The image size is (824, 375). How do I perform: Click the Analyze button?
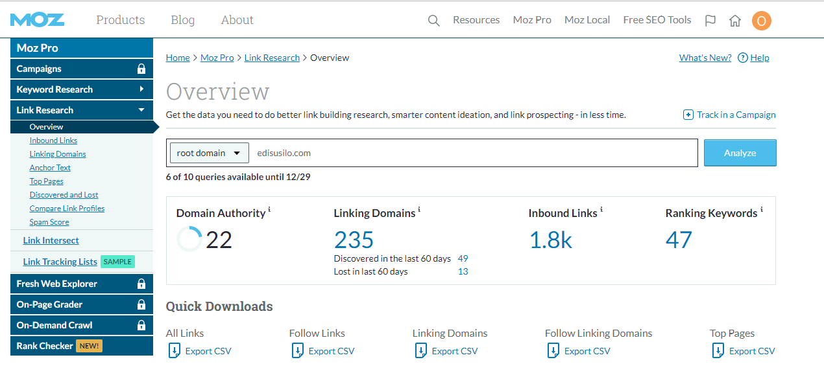(x=740, y=153)
